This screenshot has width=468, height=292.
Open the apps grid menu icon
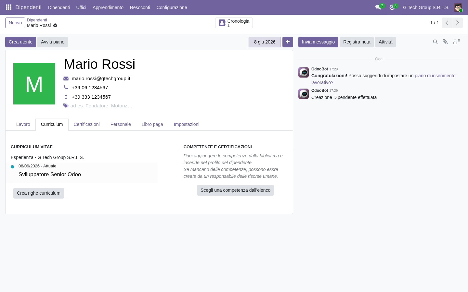coord(9,7)
